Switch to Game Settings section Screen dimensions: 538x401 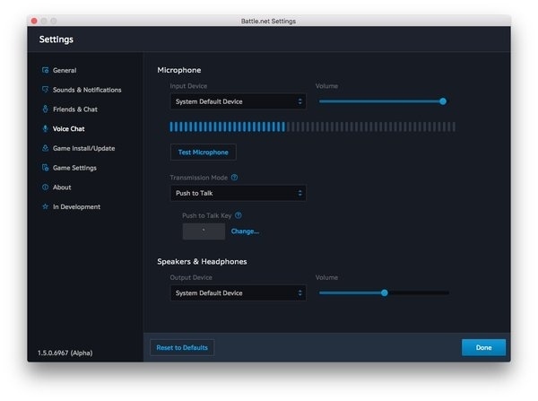point(74,168)
